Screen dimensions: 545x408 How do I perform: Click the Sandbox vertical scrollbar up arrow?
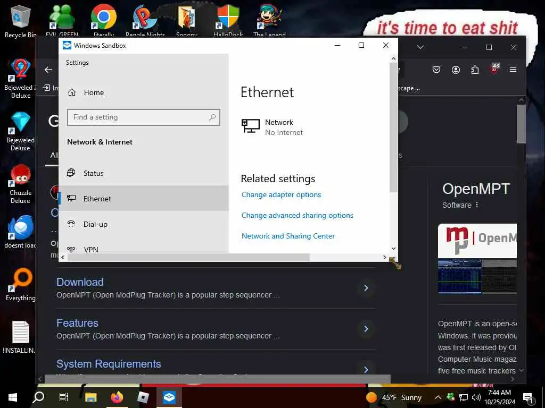(x=393, y=58)
